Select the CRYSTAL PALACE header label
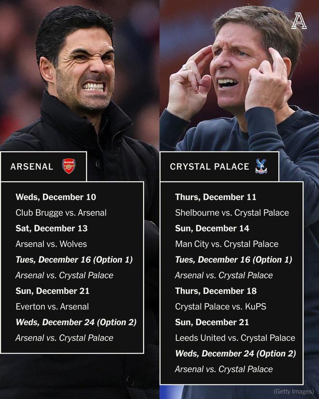Viewport: 319px width, 399px height. [209, 167]
